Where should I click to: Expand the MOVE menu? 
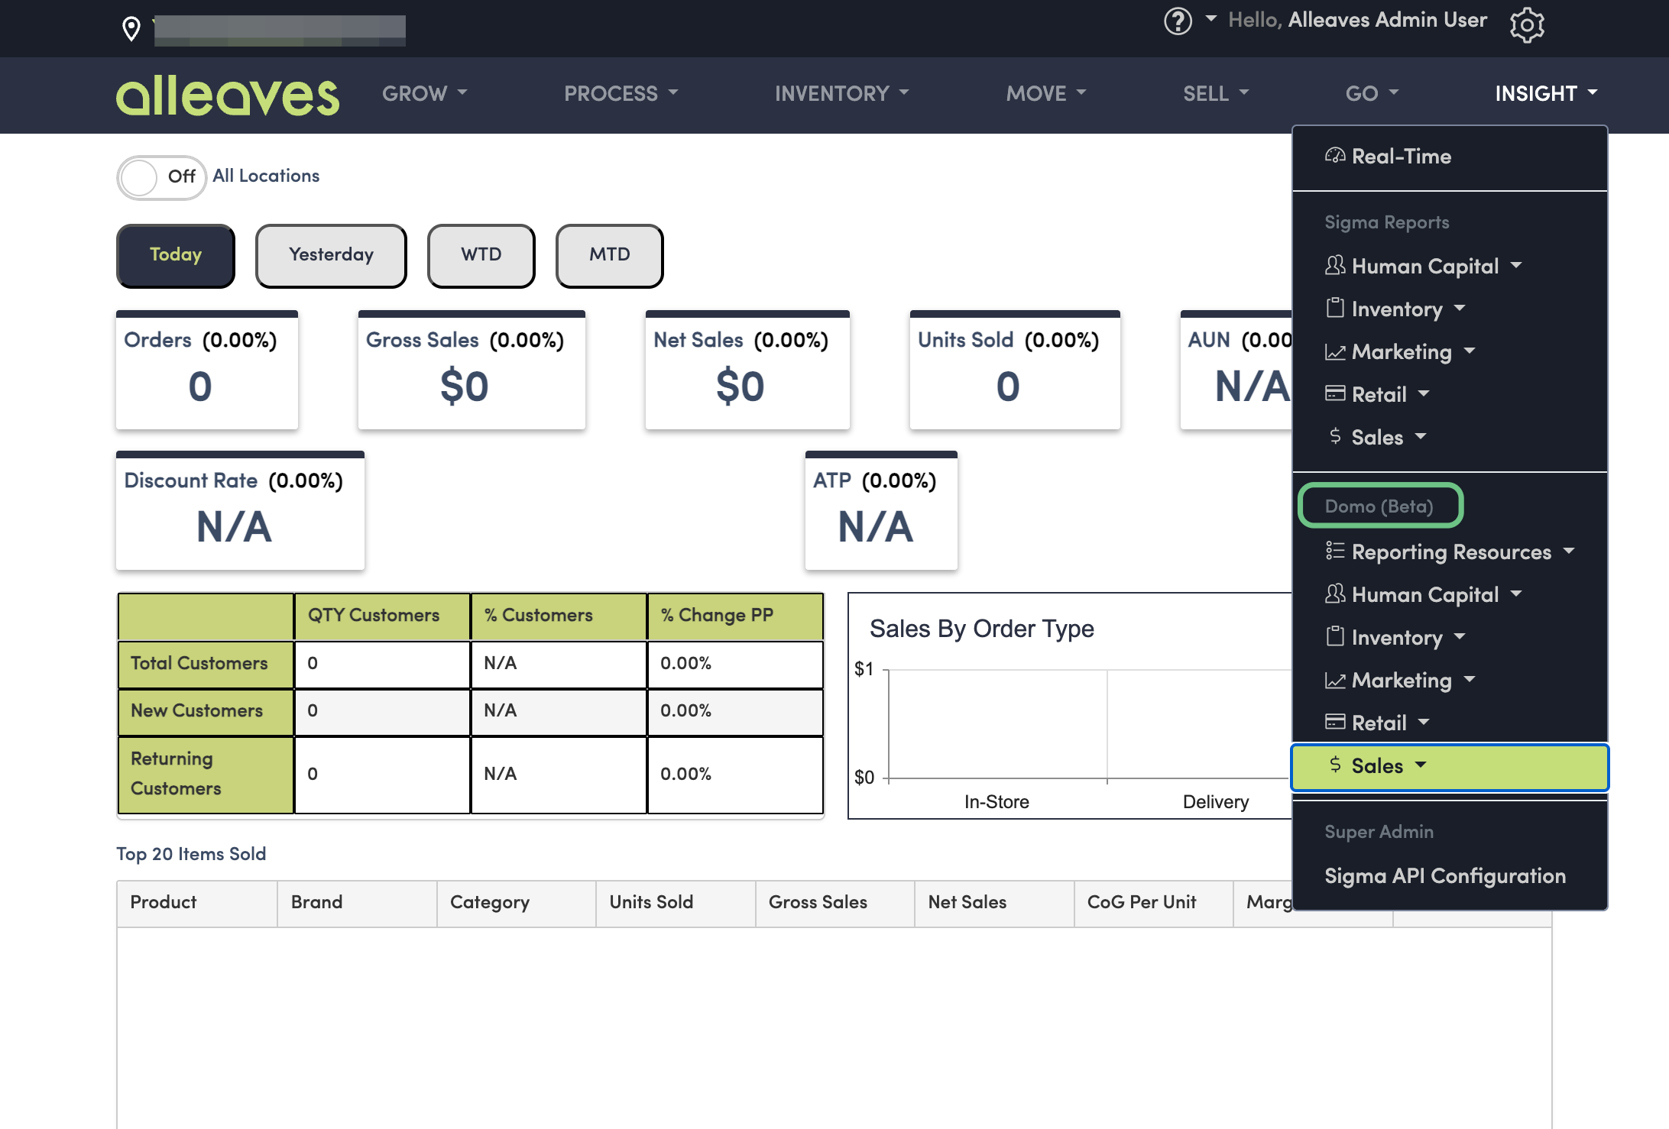[1046, 93]
